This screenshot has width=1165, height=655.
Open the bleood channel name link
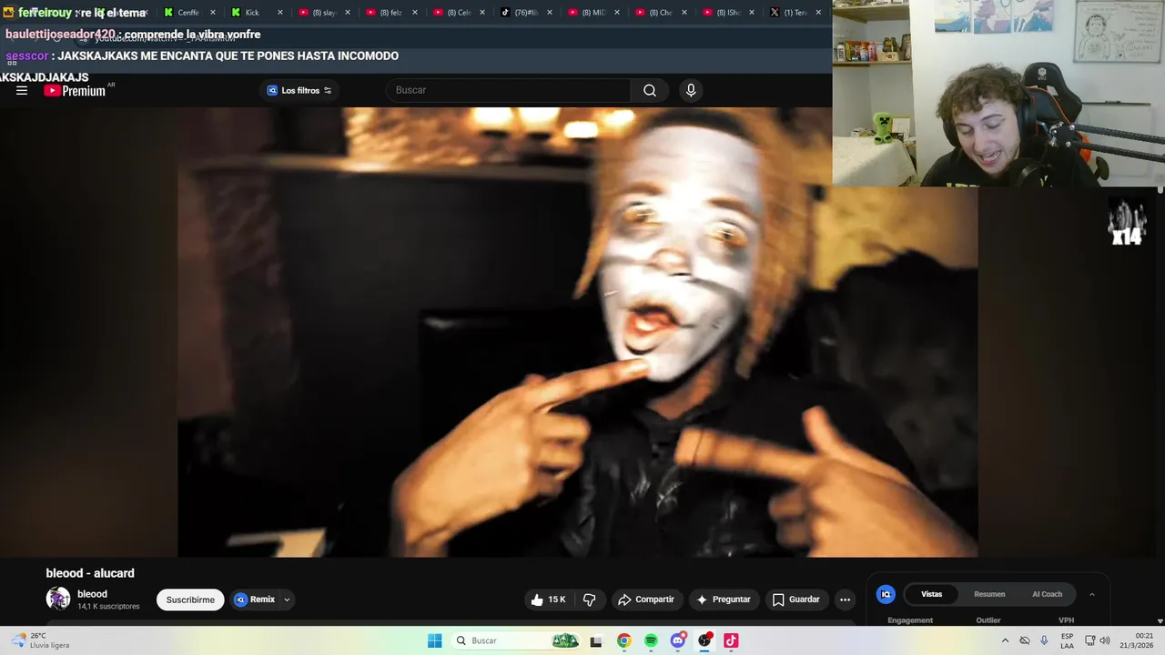tap(92, 594)
